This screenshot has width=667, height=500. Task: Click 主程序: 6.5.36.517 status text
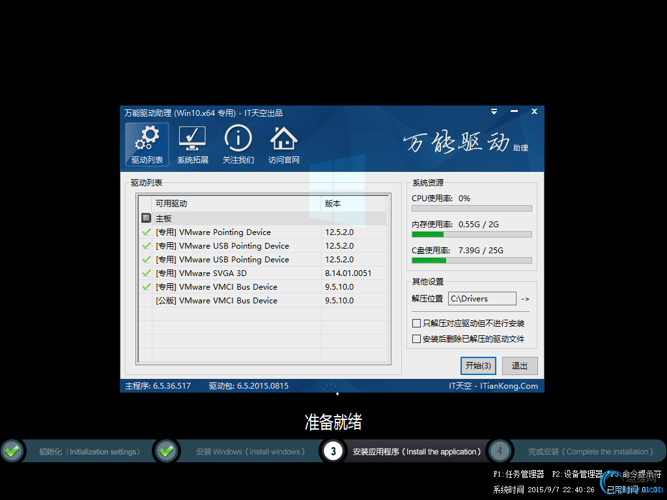coord(158,385)
